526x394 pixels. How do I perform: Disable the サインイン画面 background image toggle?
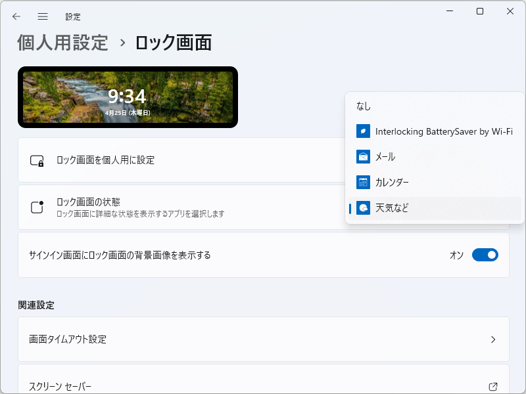(x=485, y=255)
